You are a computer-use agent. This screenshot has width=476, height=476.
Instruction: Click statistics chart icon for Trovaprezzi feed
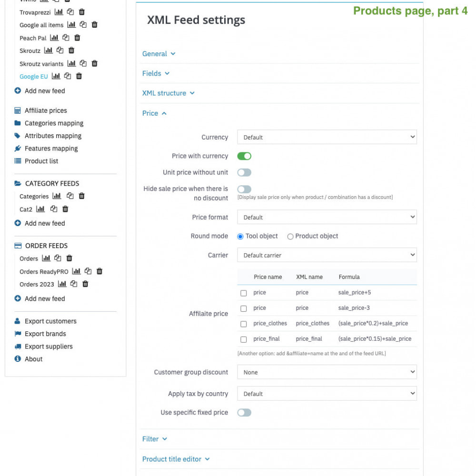[59, 12]
